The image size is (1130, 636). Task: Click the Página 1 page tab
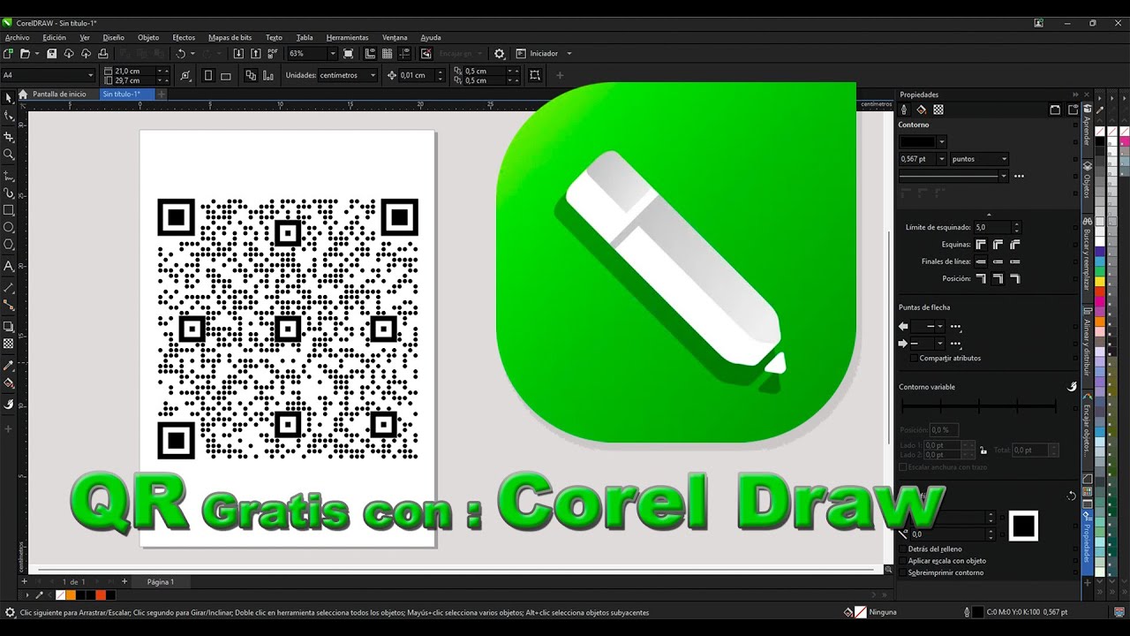point(160,582)
